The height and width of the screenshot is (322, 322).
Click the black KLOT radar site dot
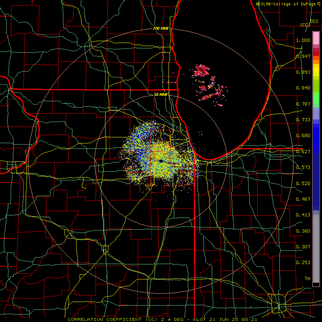click(x=161, y=161)
